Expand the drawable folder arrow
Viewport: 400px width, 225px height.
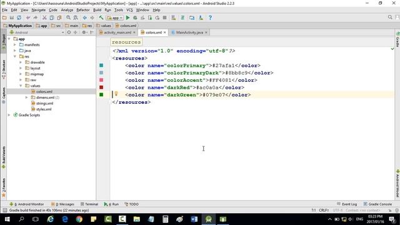coord(21,62)
